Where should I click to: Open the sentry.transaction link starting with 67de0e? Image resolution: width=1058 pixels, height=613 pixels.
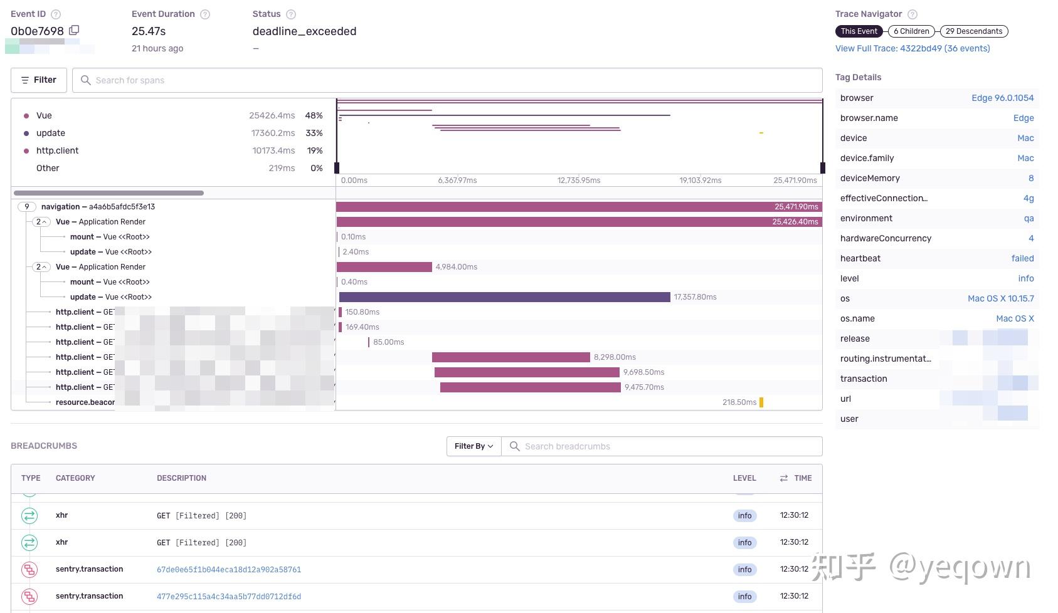click(228, 569)
